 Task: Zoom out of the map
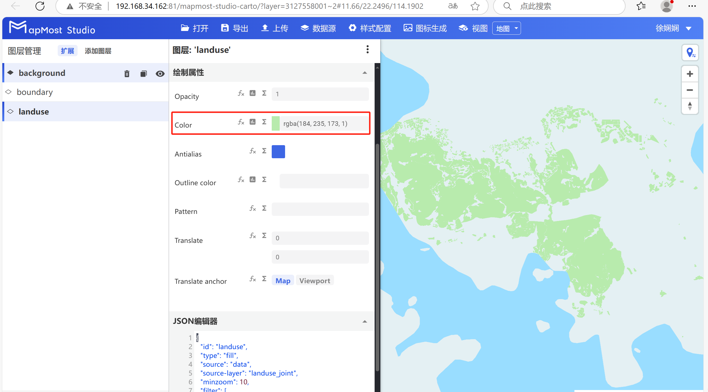pyautogui.click(x=690, y=90)
